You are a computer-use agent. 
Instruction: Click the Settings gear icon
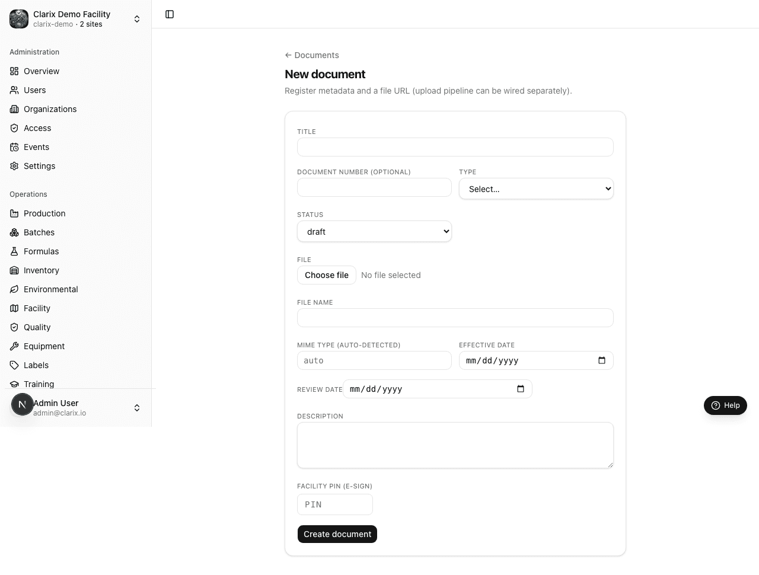click(14, 166)
